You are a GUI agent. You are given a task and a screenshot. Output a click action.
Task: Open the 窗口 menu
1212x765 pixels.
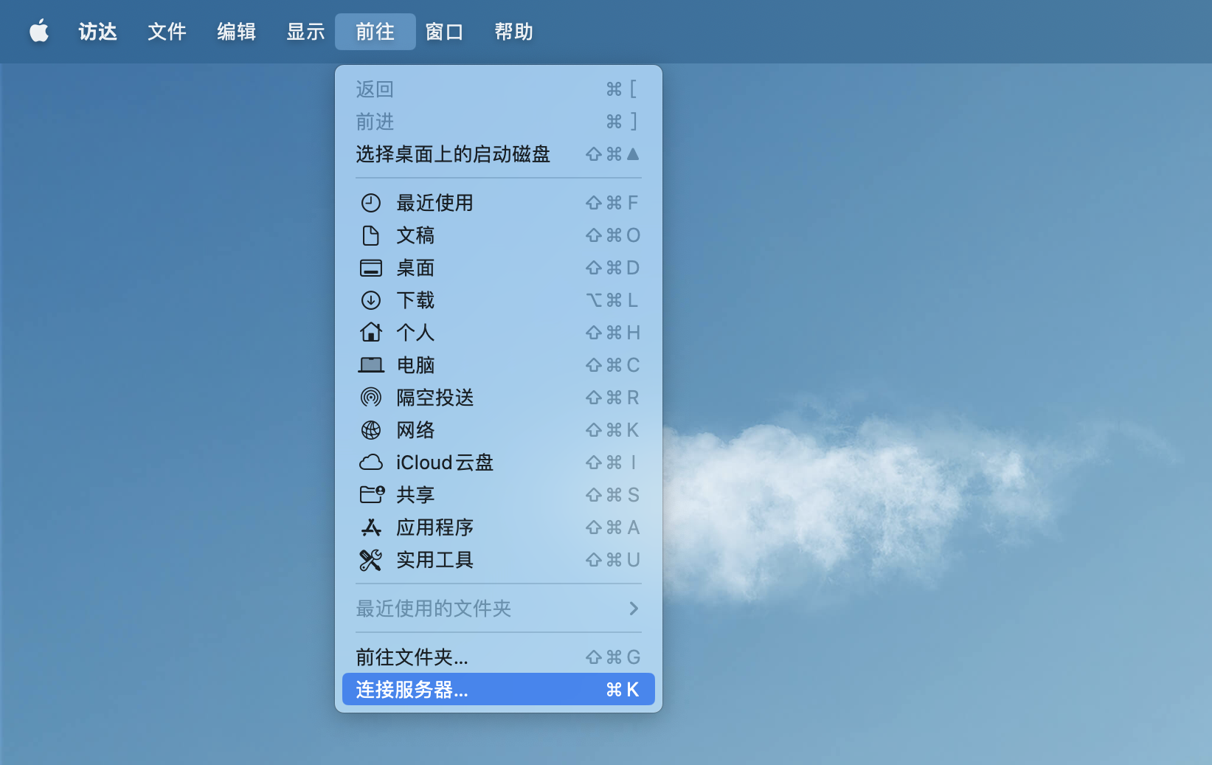pos(444,32)
